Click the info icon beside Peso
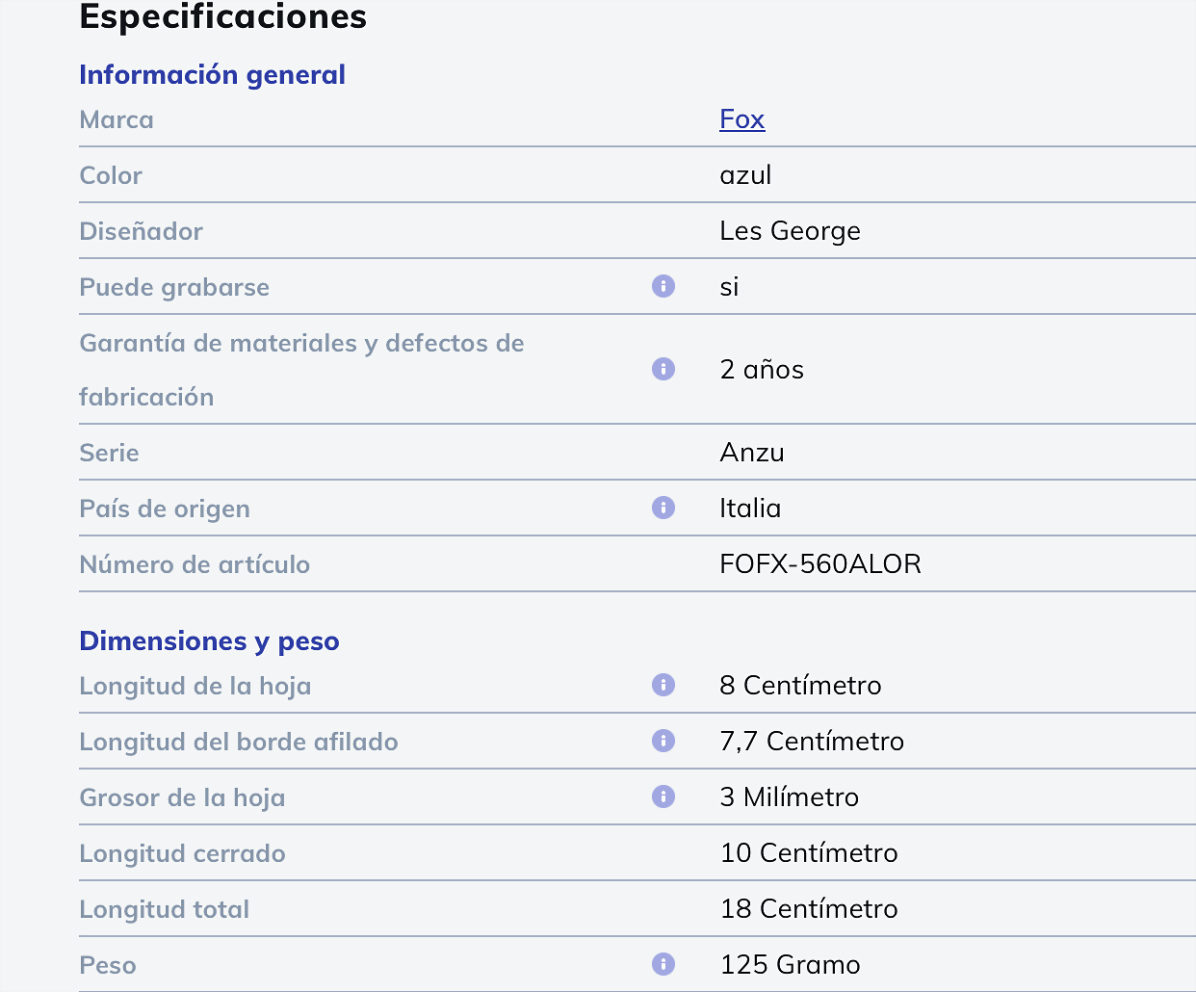 663,964
